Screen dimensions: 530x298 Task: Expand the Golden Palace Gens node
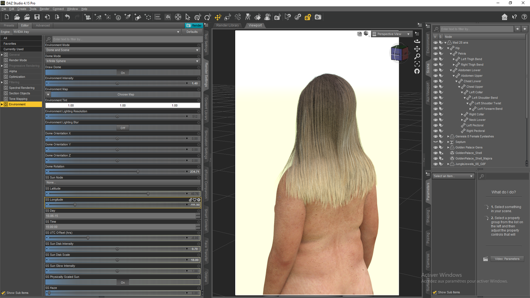448,147
